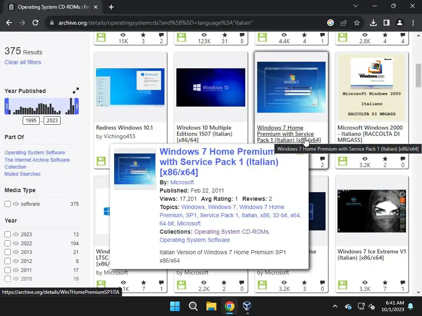The image size is (422, 316).
Task: Edit the 2023 end year field
Action: [52, 121]
